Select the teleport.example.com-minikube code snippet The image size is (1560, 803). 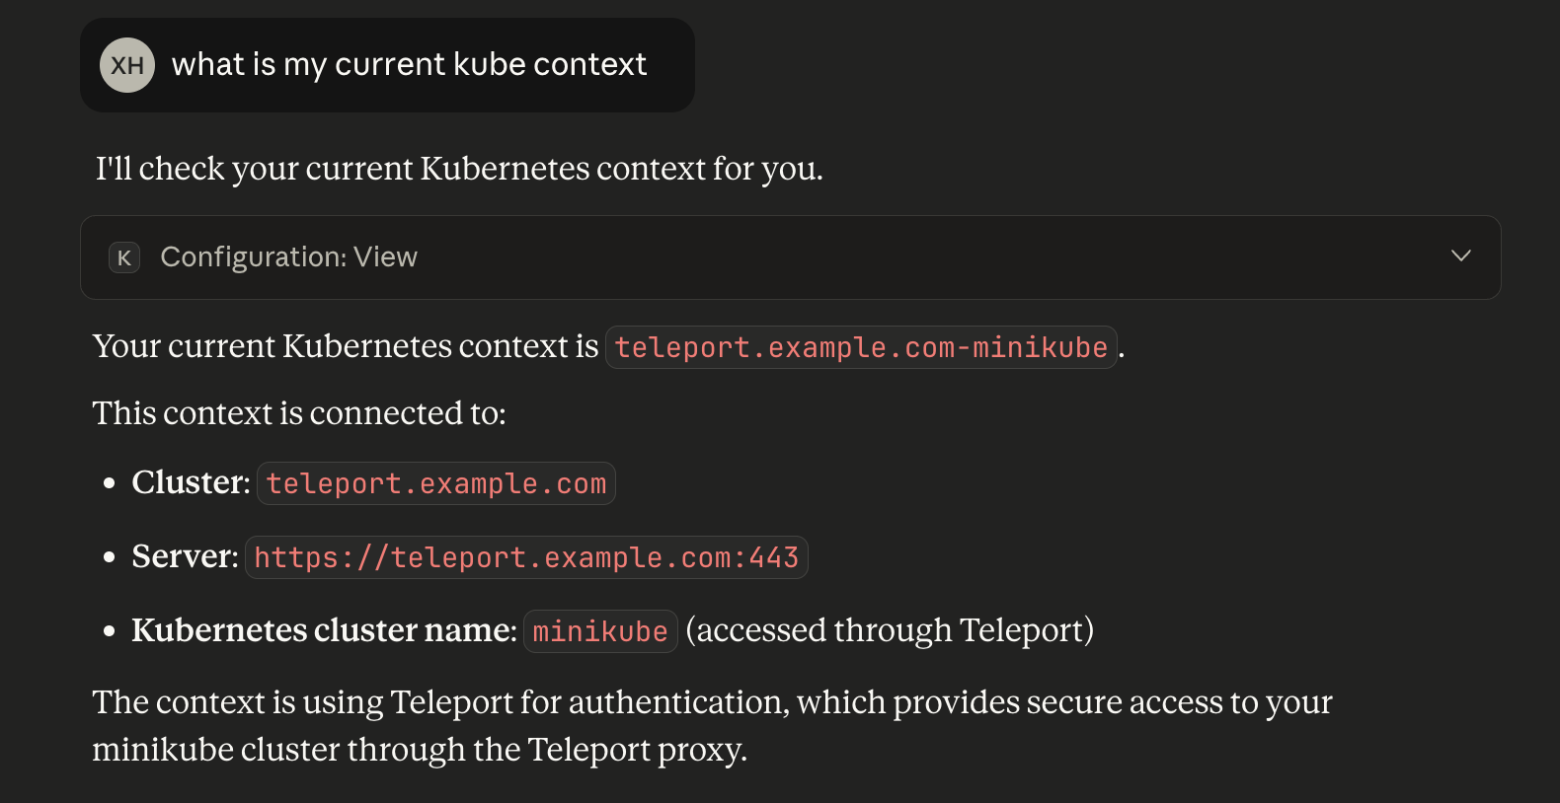click(x=860, y=347)
